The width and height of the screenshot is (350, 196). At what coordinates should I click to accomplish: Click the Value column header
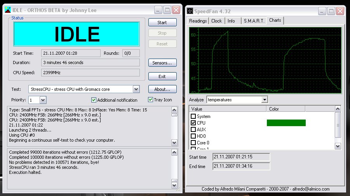click(228, 109)
